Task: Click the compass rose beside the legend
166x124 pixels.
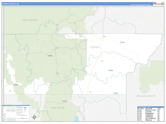Action: point(34,117)
